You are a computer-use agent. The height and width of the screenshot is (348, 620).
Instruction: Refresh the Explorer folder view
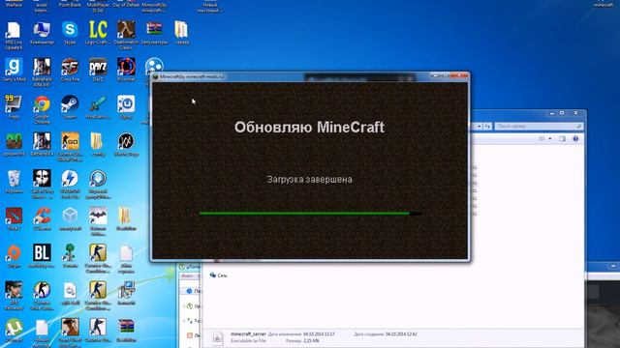tap(487, 127)
